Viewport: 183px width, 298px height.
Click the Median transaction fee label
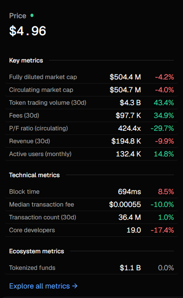tap(41, 205)
